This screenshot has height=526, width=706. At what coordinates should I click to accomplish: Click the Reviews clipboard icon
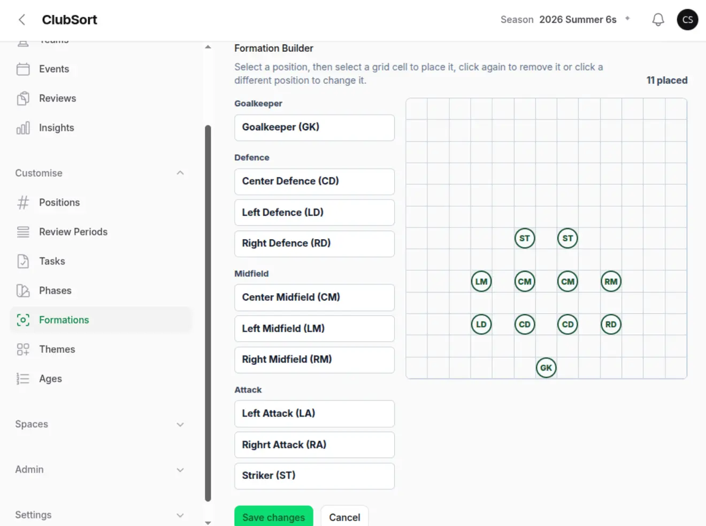click(23, 98)
